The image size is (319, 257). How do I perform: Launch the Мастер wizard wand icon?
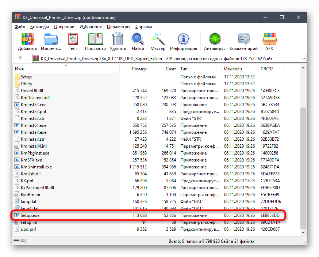click(x=158, y=39)
